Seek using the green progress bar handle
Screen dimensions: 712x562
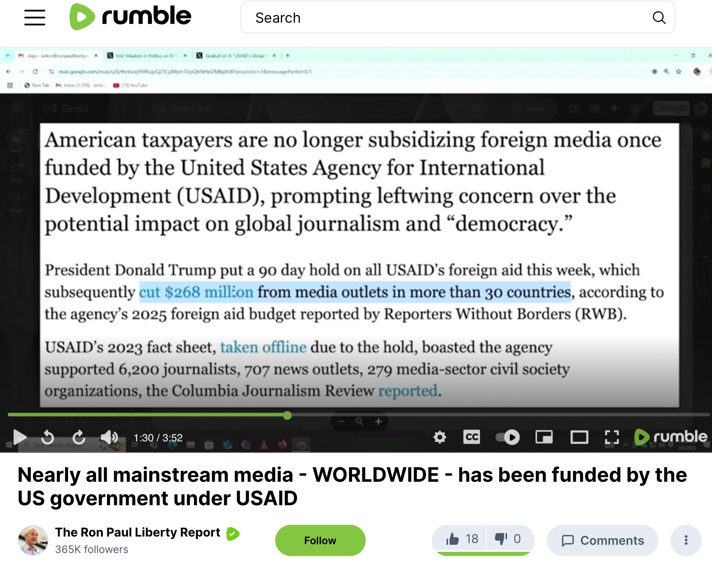click(x=287, y=416)
